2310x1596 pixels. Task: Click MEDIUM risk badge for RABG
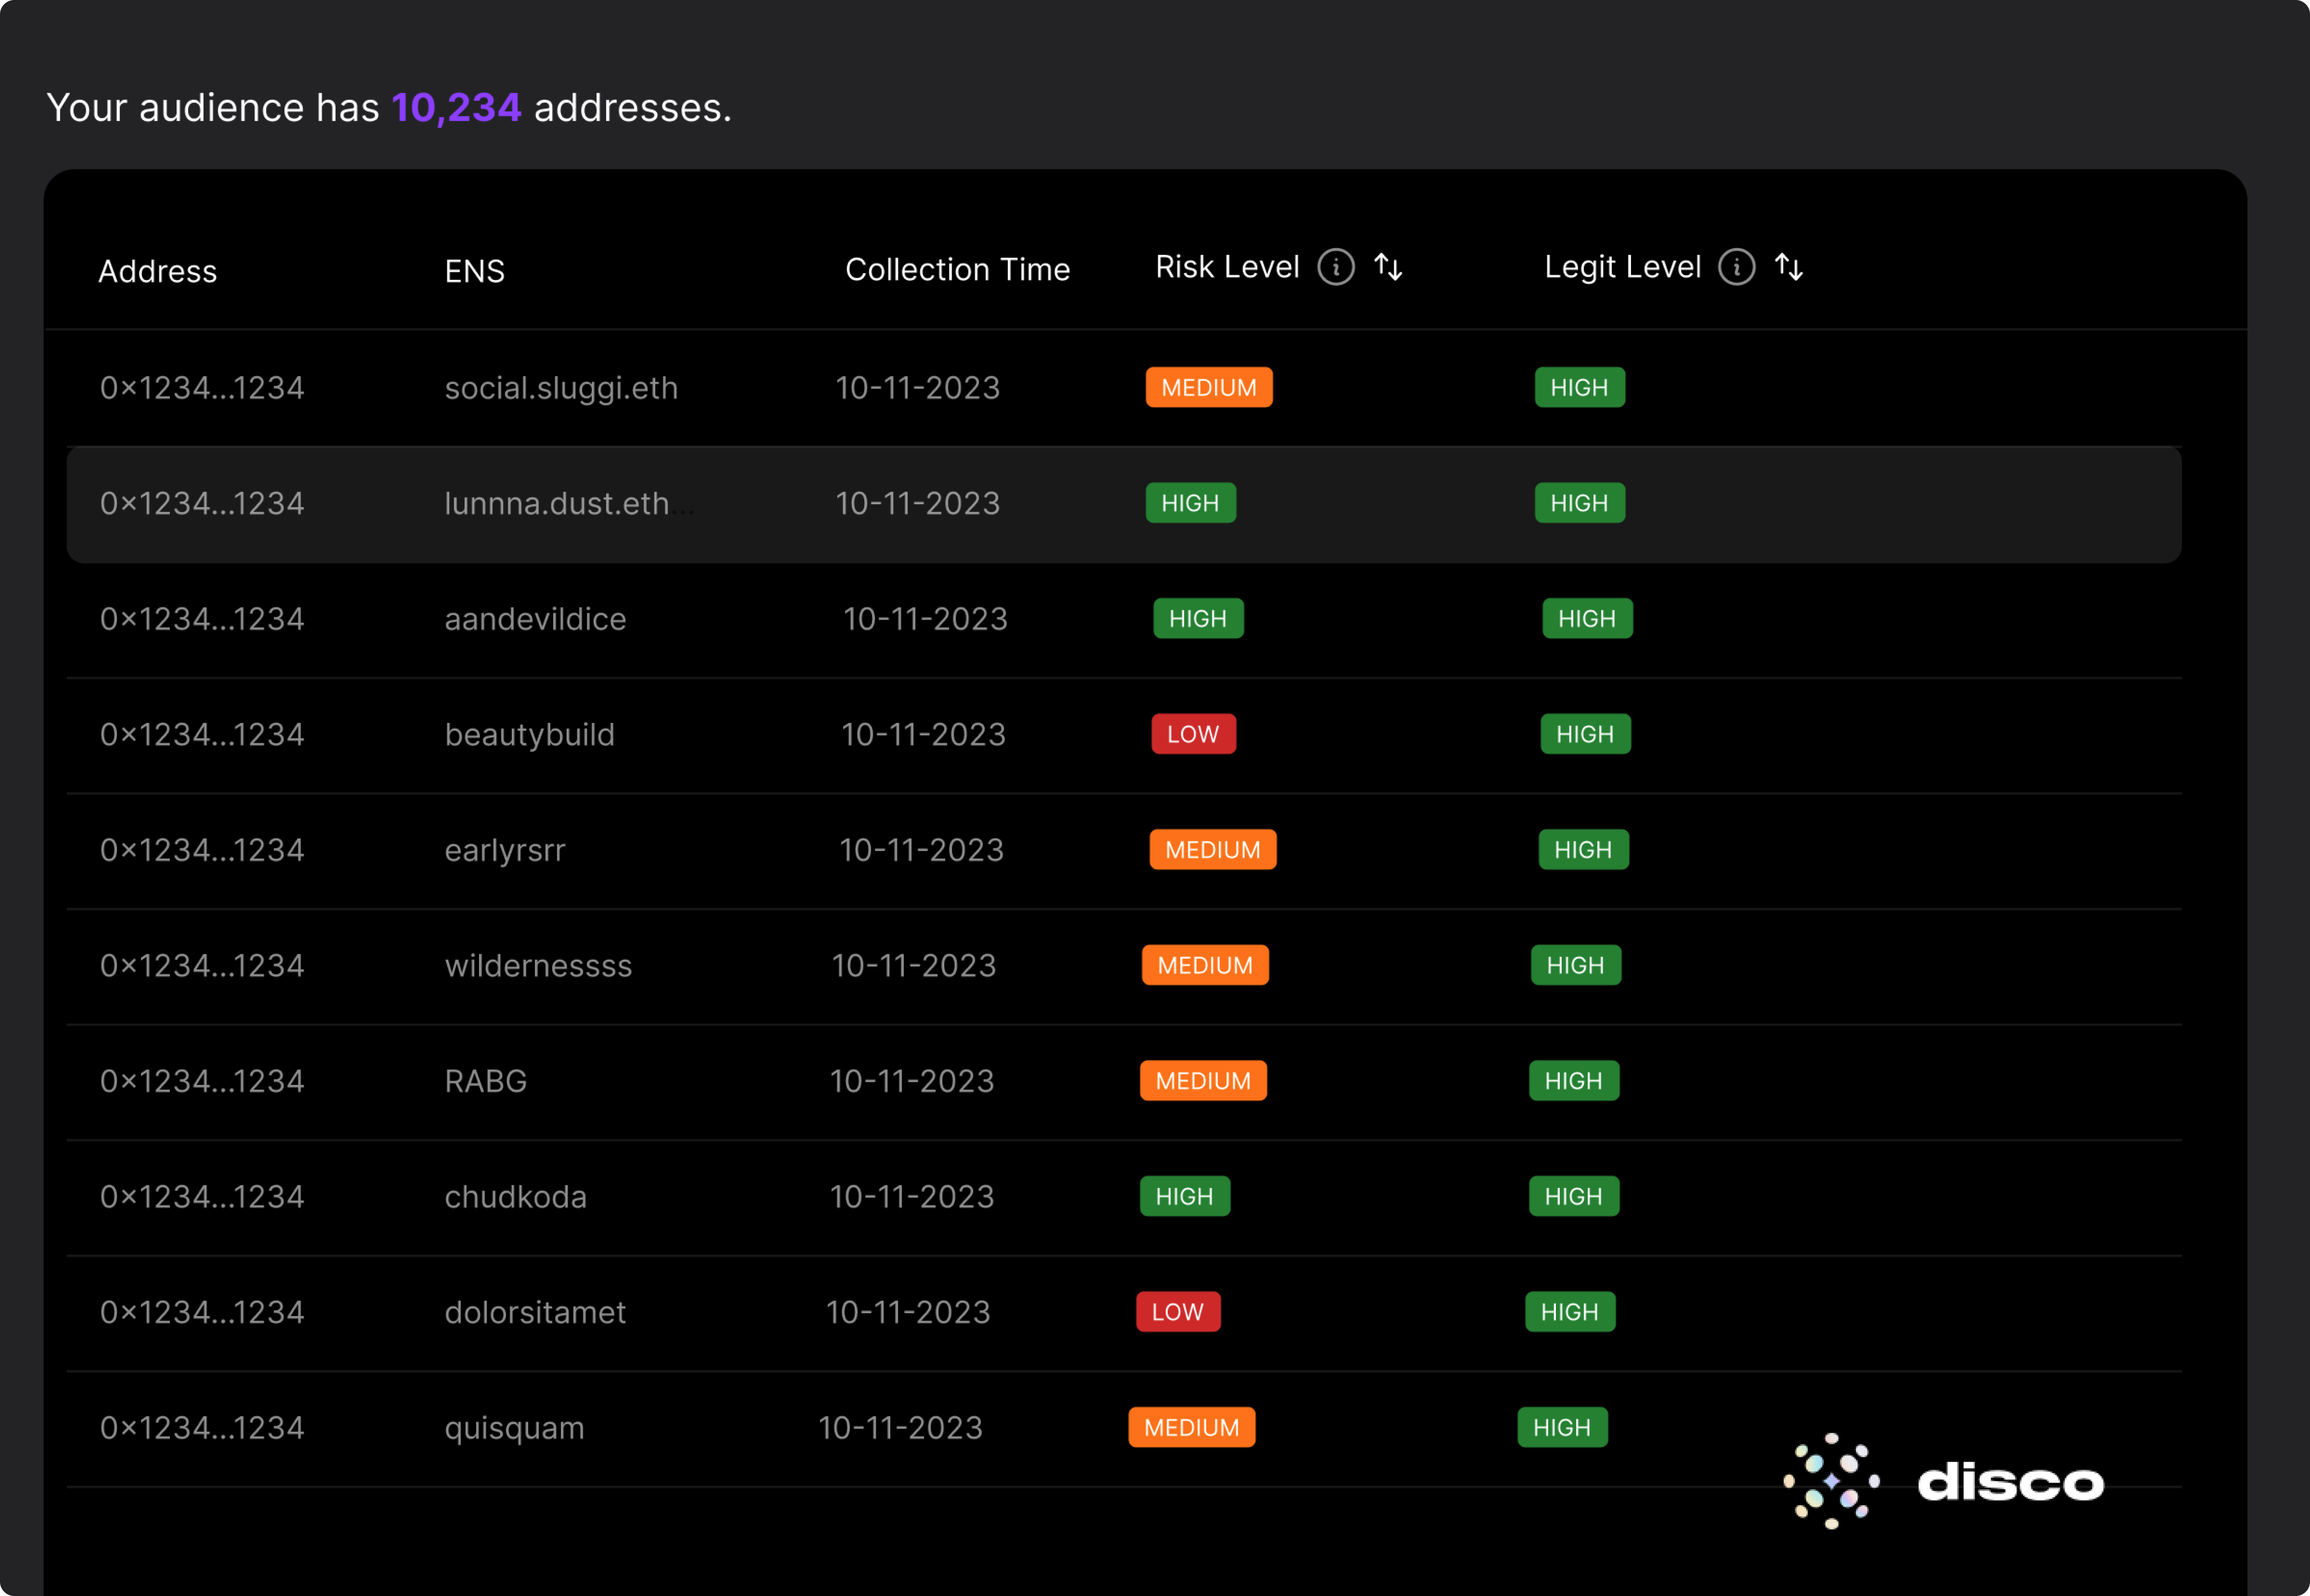[1203, 1080]
